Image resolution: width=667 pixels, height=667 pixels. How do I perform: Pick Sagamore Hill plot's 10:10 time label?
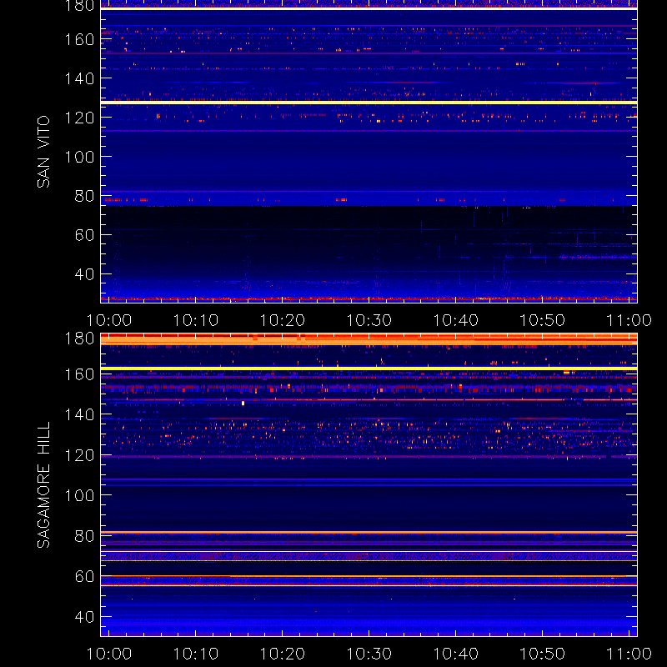coord(196,654)
